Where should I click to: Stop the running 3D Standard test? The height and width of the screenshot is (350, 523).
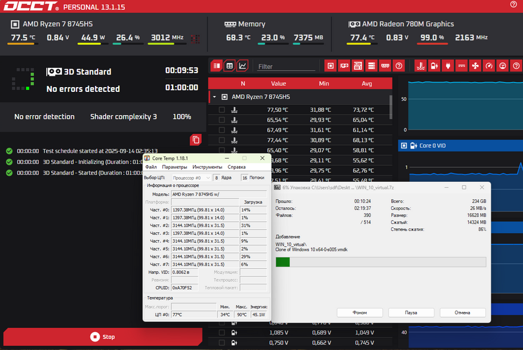point(103,337)
